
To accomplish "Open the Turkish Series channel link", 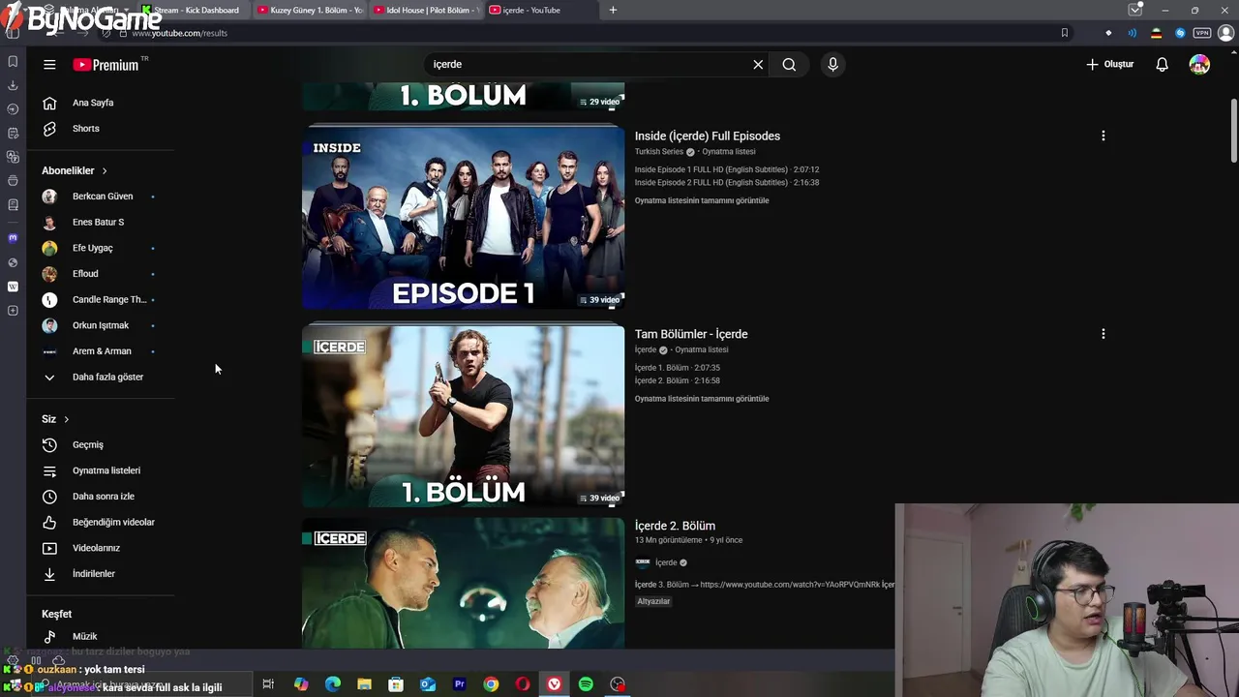I will [659, 152].
